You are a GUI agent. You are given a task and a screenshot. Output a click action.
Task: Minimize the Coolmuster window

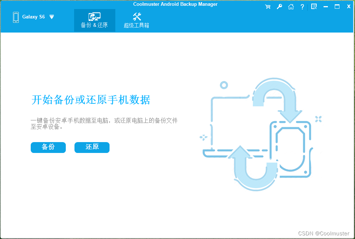[x=326, y=6]
